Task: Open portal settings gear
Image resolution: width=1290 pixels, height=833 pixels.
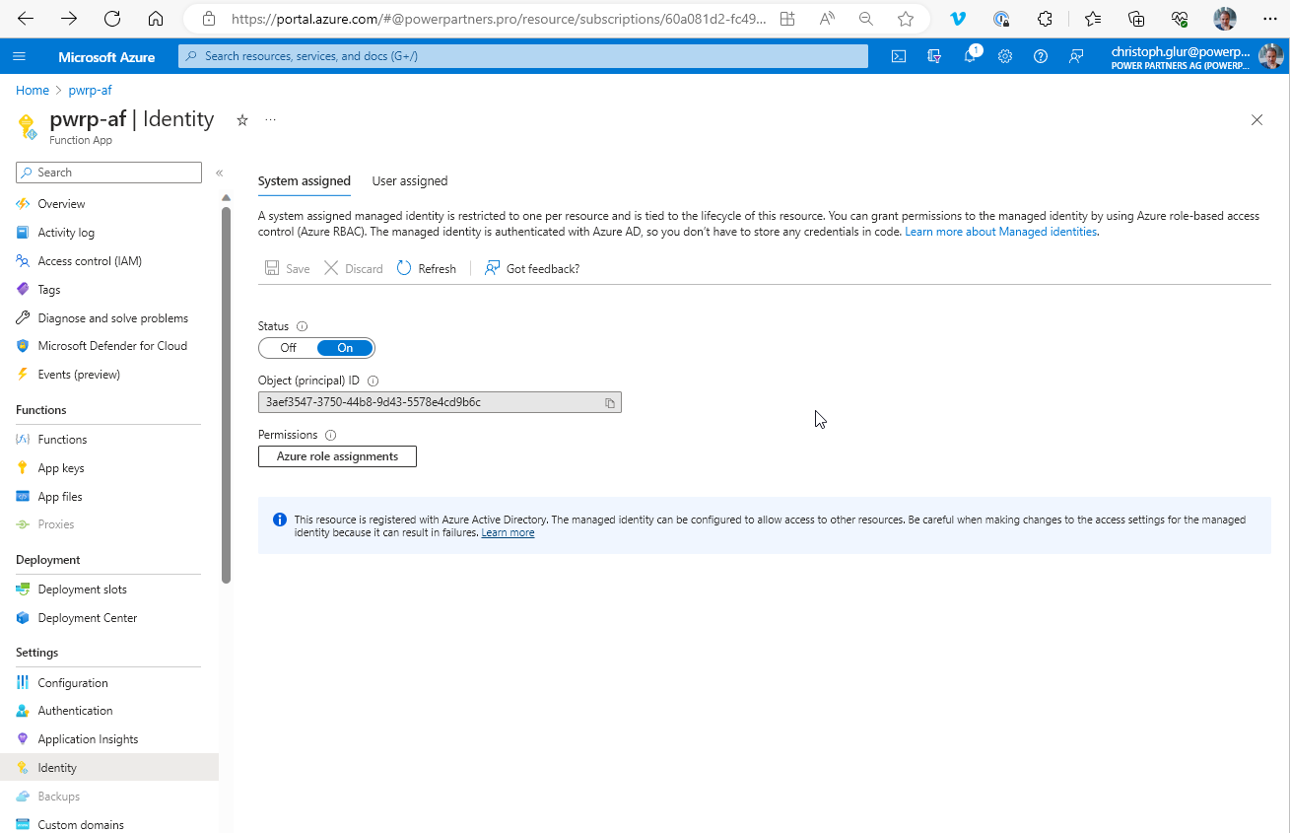Action: tap(1005, 56)
